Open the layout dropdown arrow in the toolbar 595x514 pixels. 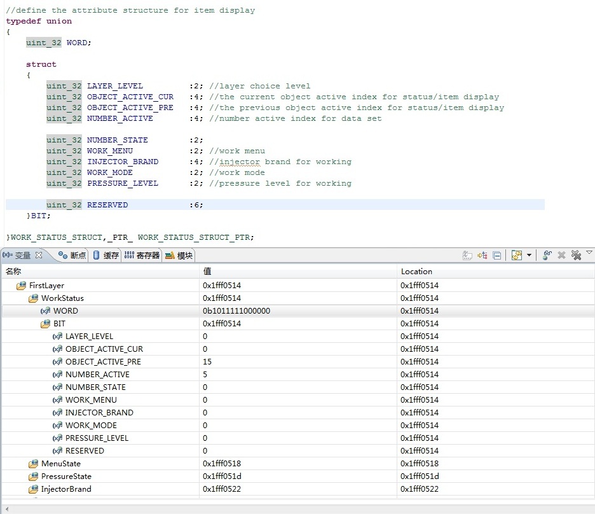529,256
